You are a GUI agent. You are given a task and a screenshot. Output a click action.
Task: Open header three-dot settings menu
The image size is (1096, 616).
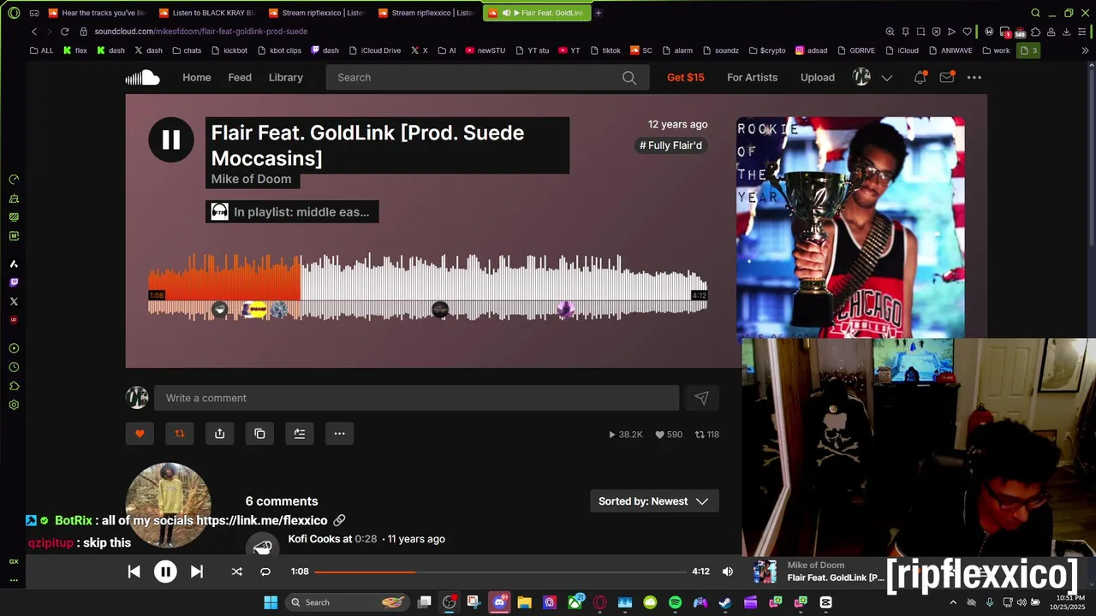tap(974, 78)
